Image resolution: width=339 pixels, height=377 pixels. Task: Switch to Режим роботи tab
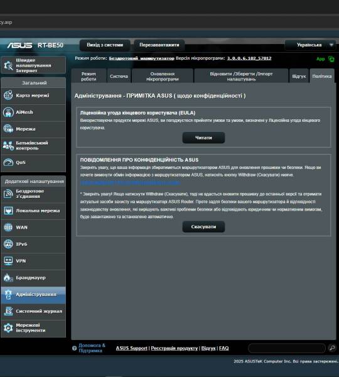89,76
